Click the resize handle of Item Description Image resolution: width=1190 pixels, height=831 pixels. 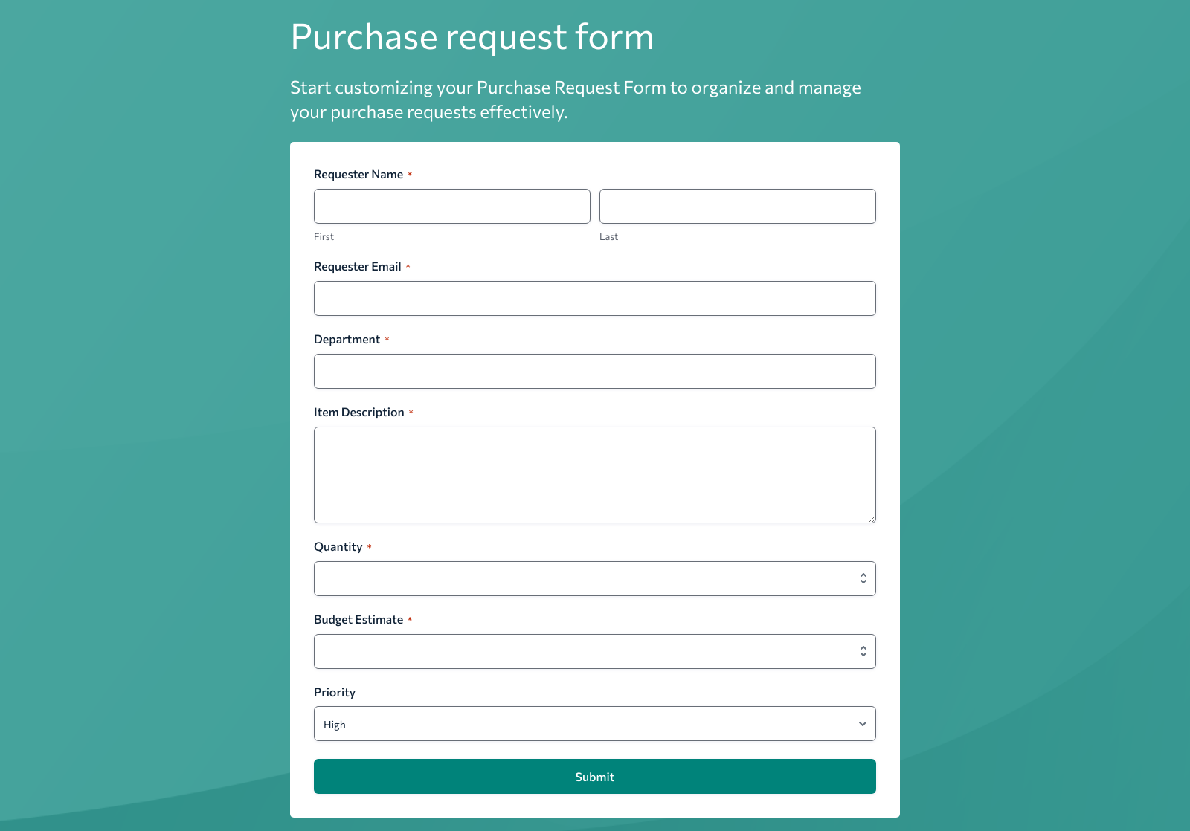point(872,519)
